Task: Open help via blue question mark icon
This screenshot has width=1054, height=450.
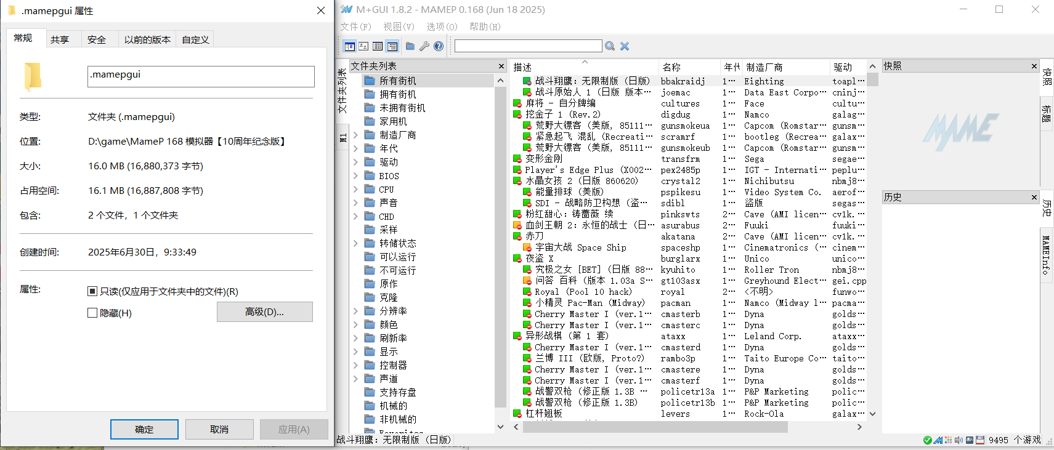Action: tap(439, 46)
